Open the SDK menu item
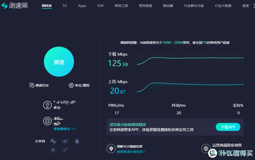This screenshot has height=160, width=255. 100,6
